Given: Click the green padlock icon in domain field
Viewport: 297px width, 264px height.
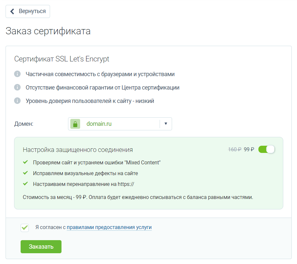Looking at the screenshot, I should coord(75,124).
